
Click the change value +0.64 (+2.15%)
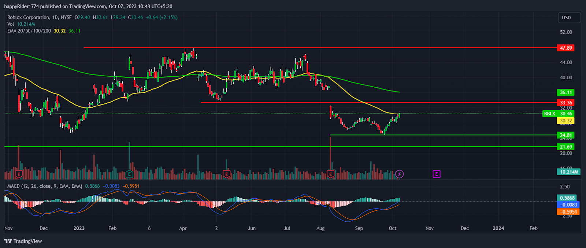[162, 17]
